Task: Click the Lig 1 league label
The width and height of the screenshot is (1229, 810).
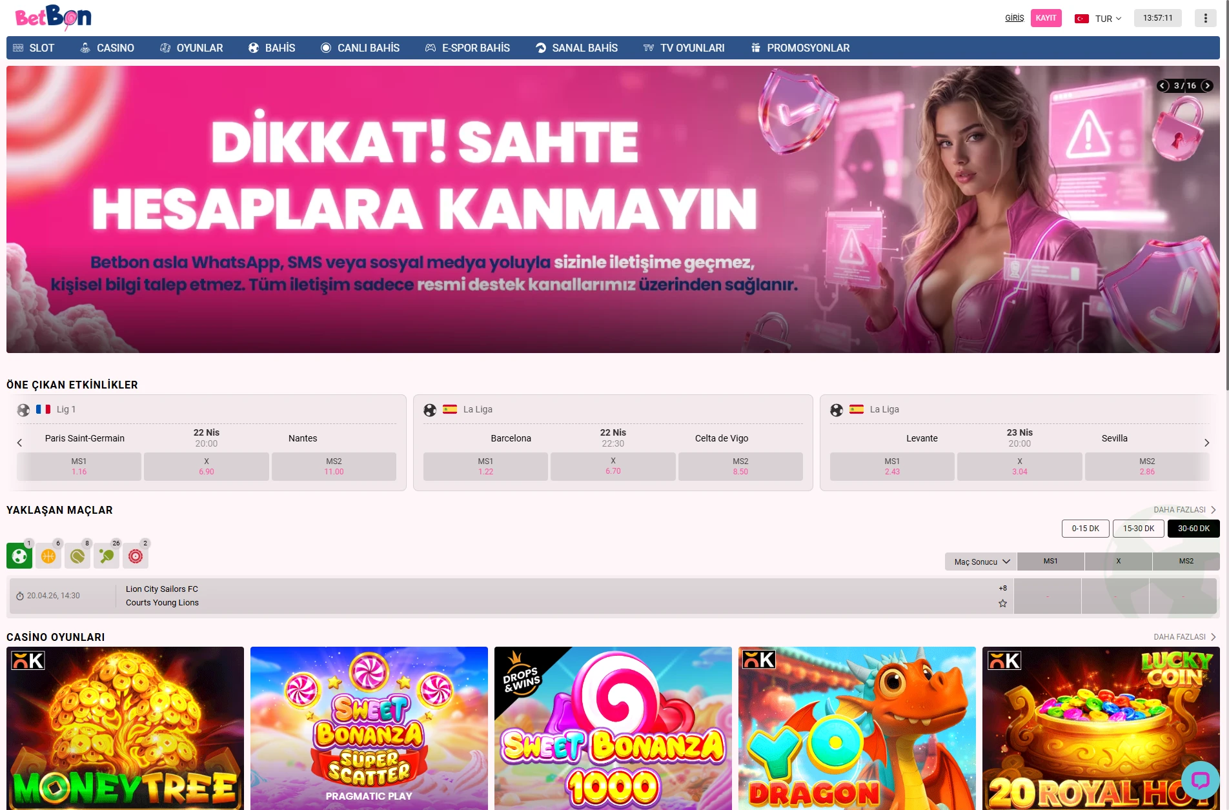Action: click(x=66, y=409)
